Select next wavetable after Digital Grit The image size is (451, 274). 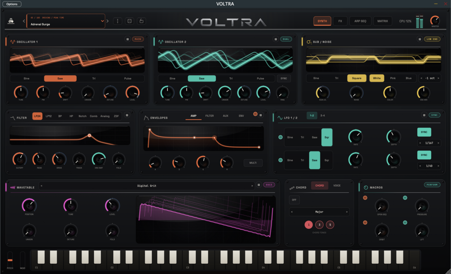(x=252, y=186)
